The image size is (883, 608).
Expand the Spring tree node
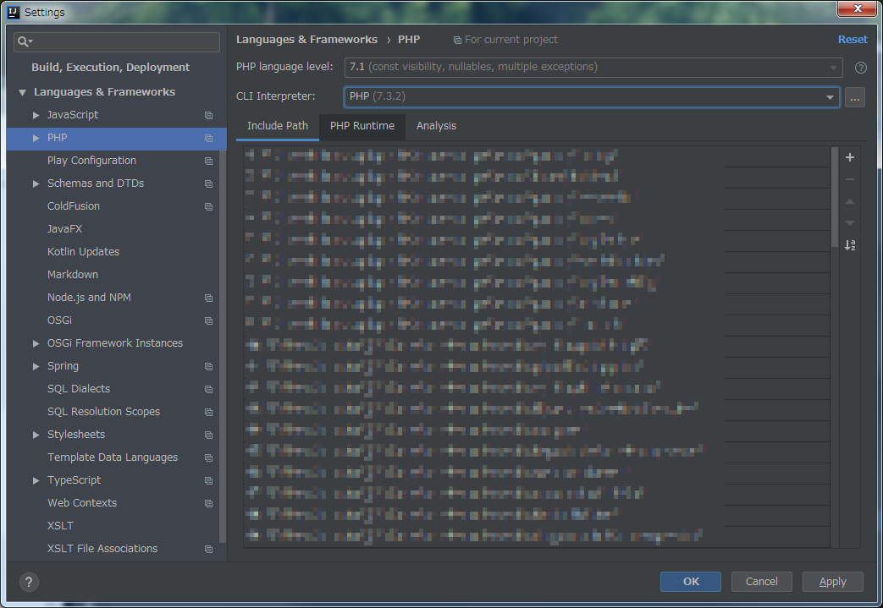tap(36, 366)
